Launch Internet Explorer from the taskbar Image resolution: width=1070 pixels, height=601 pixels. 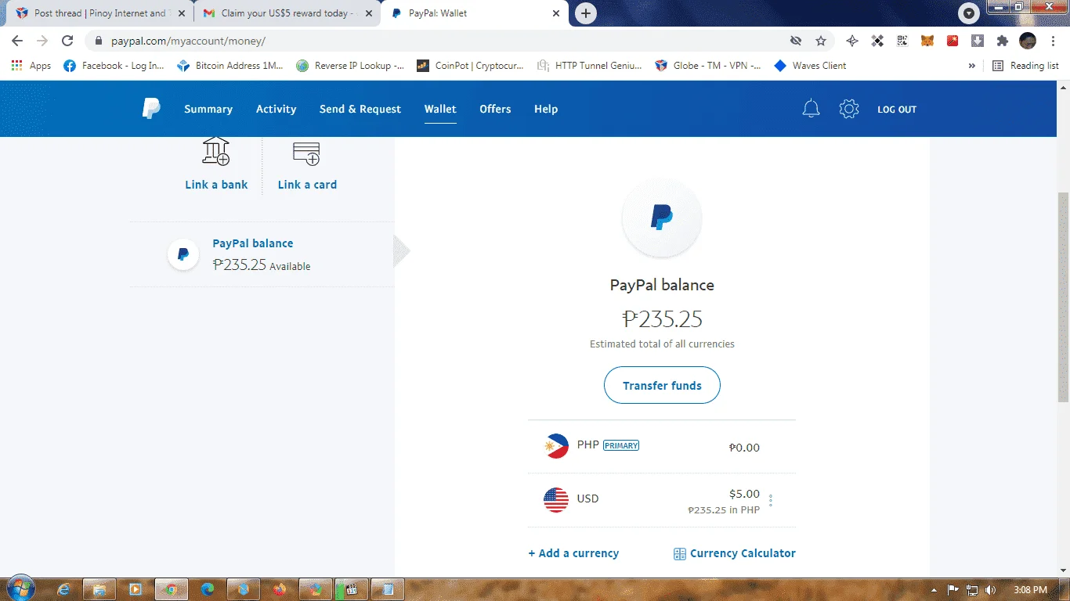(63, 589)
